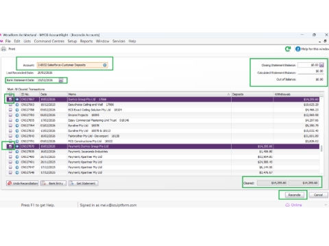Open the Setup menu
Viewport: 329px width, 246px height.
pos(72,41)
